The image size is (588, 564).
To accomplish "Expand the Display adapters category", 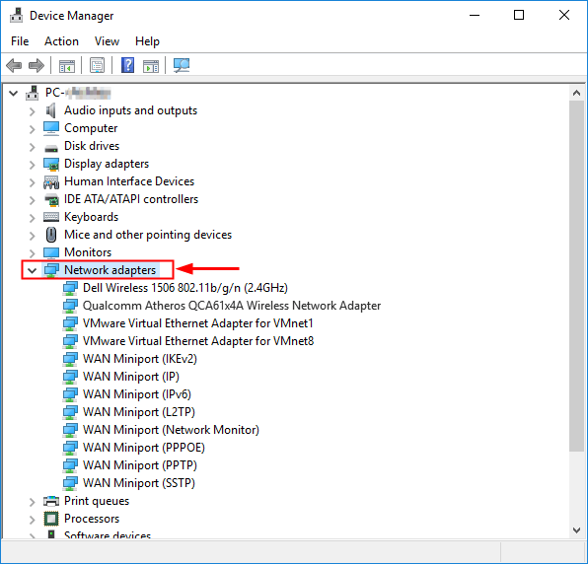I will point(32,164).
